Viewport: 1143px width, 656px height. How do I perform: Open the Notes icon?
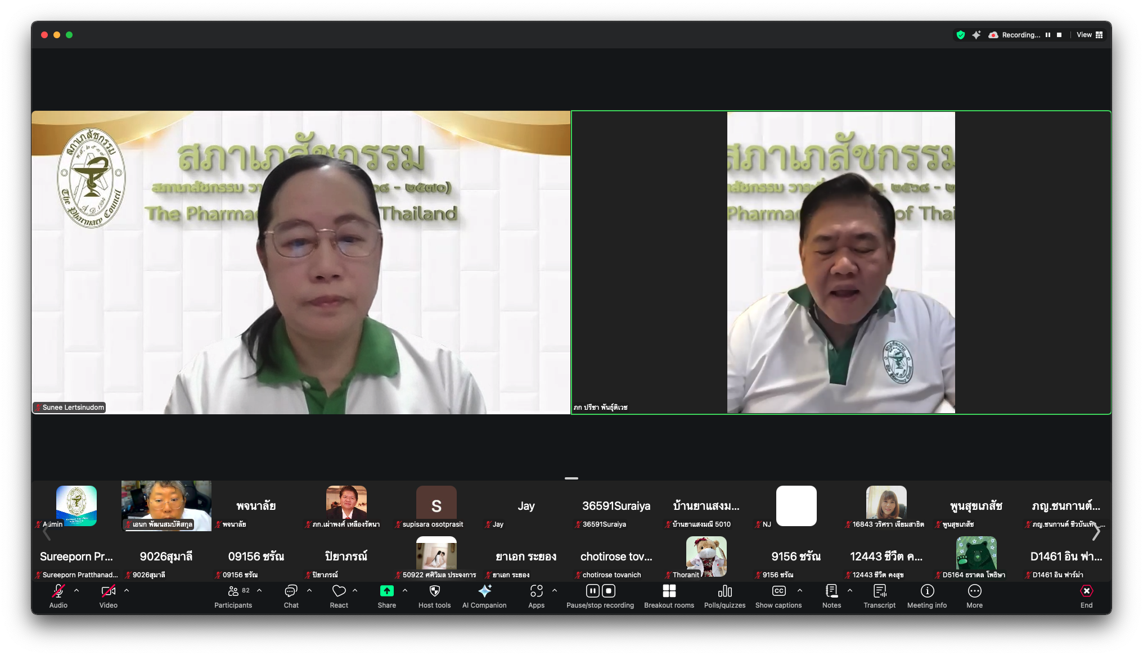click(831, 591)
